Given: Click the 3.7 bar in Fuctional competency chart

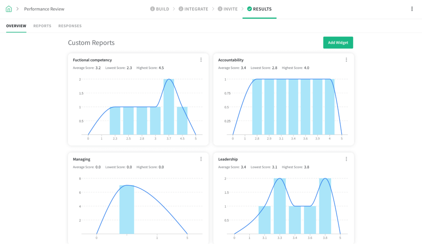Looking at the screenshot, I should pos(169,107).
